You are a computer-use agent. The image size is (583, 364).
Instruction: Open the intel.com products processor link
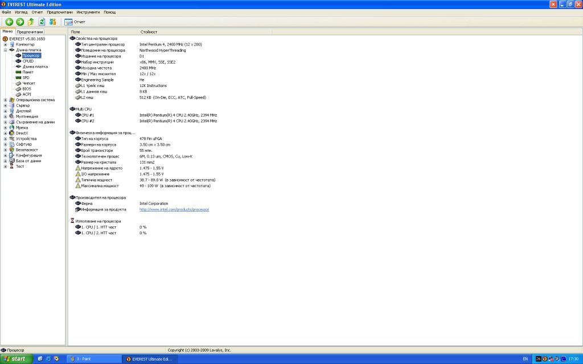pos(174,209)
